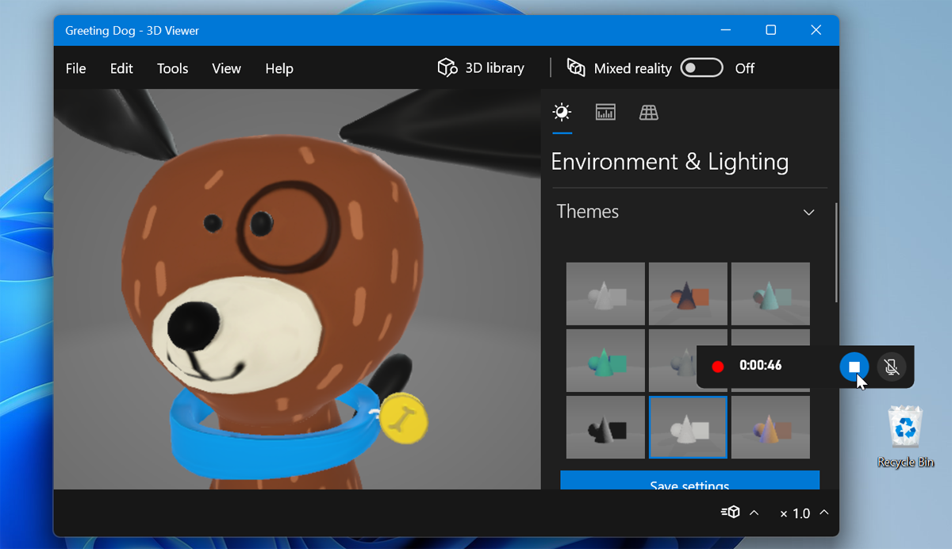
Task: Select the black and white theme thumbnail
Action: point(605,428)
